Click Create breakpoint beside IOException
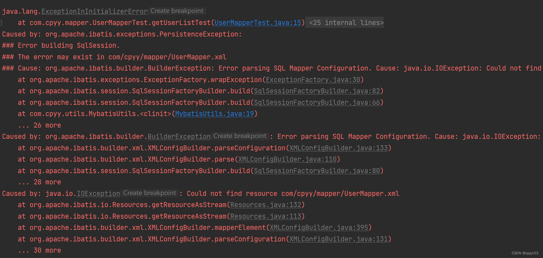This screenshot has width=543, height=258. coord(150,193)
